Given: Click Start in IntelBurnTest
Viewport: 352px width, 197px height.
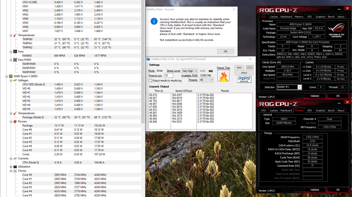Looking at the screenshot, I should pyautogui.click(x=239, y=67).
